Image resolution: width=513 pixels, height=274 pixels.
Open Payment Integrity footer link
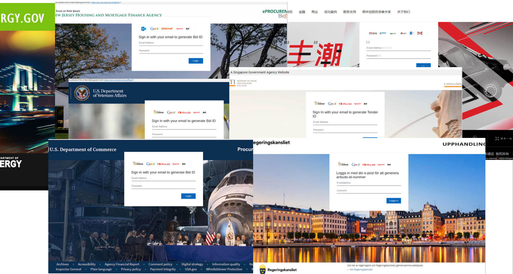pos(163,269)
